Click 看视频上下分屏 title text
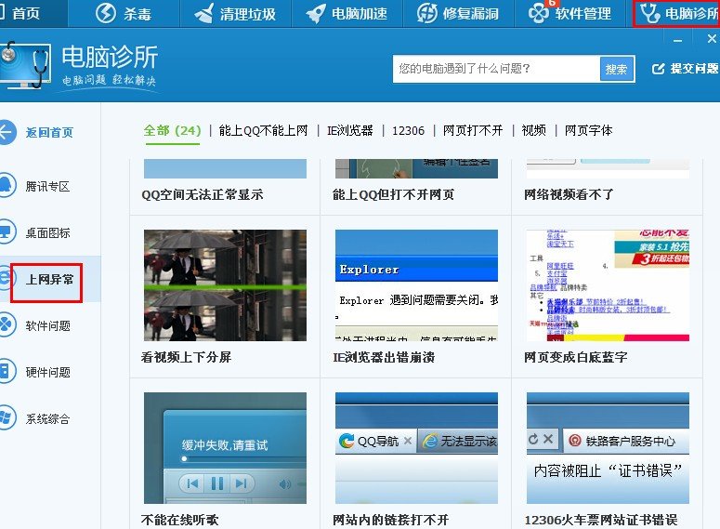The image size is (720, 529). click(x=186, y=357)
